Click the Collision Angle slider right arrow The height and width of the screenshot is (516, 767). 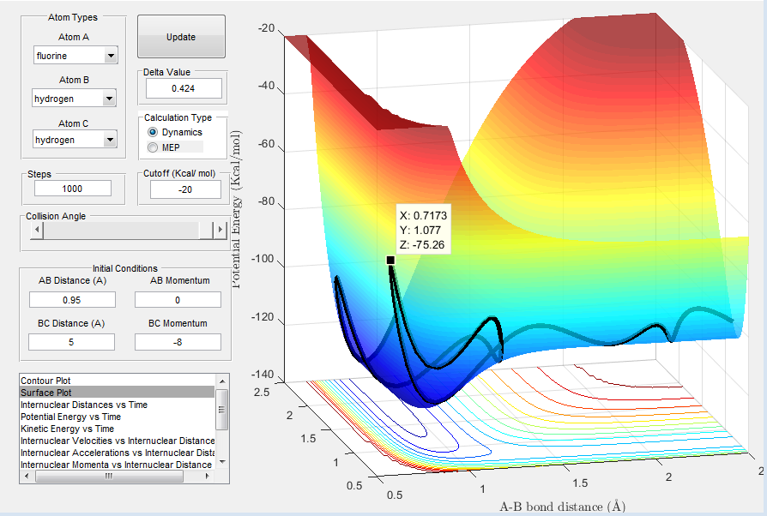[220, 230]
